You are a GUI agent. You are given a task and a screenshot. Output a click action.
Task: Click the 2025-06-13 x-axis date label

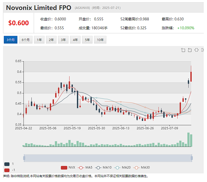tap(121, 128)
